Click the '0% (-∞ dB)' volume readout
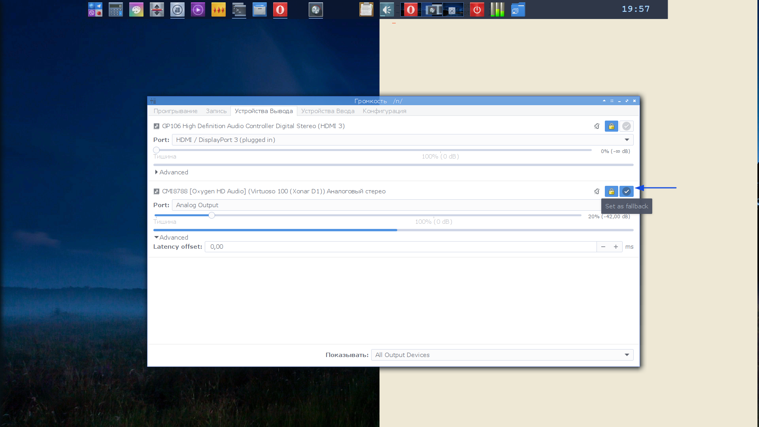The width and height of the screenshot is (759, 427). [x=616, y=151]
